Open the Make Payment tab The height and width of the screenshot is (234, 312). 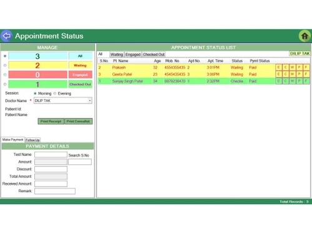12,140
